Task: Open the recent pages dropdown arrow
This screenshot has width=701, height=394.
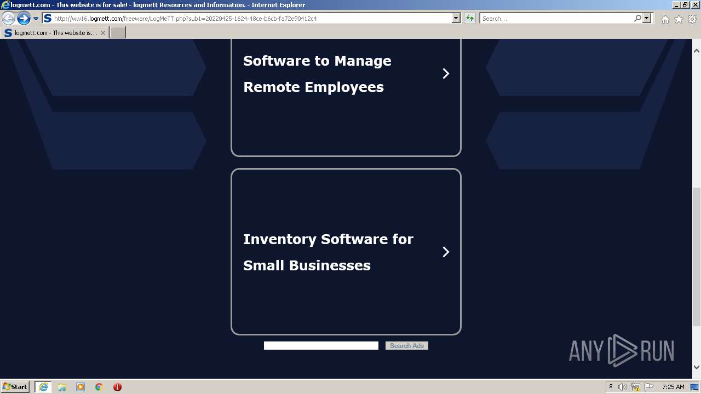Action: pyautogui.click(x=36, y=19)
